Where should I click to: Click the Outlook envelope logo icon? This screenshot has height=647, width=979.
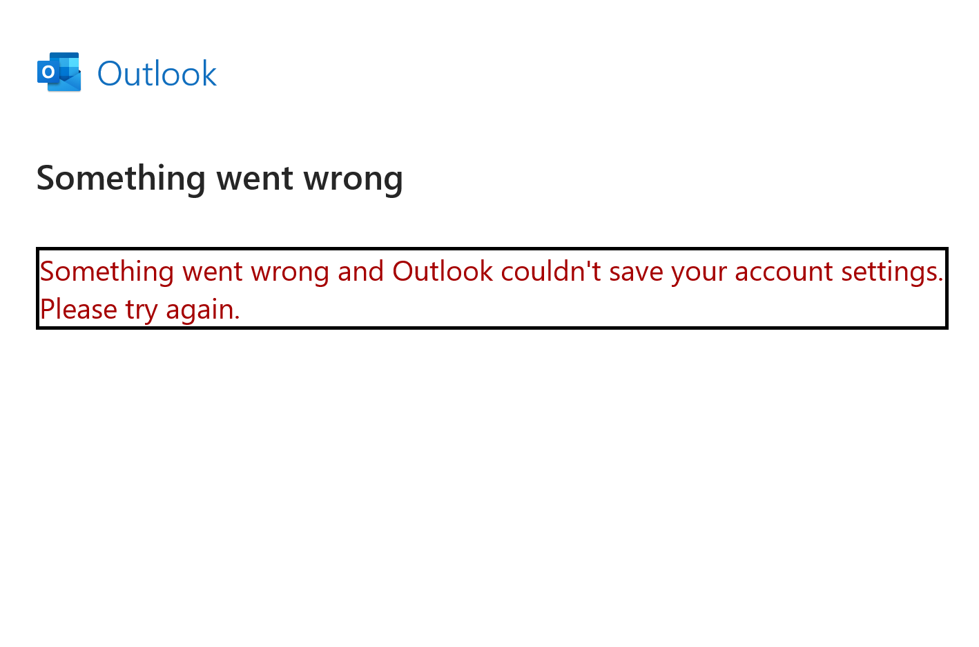click(x=59, y=72)
